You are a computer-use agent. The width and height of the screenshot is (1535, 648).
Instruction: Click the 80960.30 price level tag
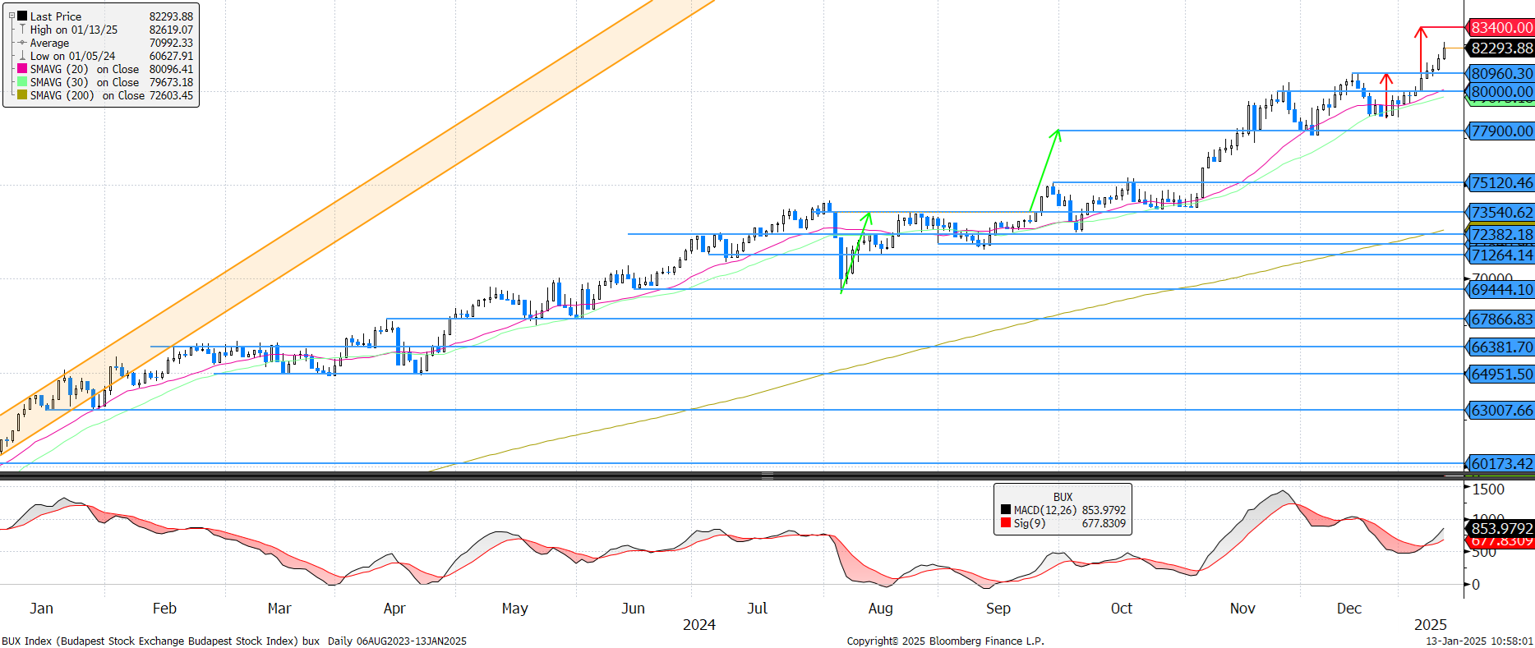pos(1501,74)
